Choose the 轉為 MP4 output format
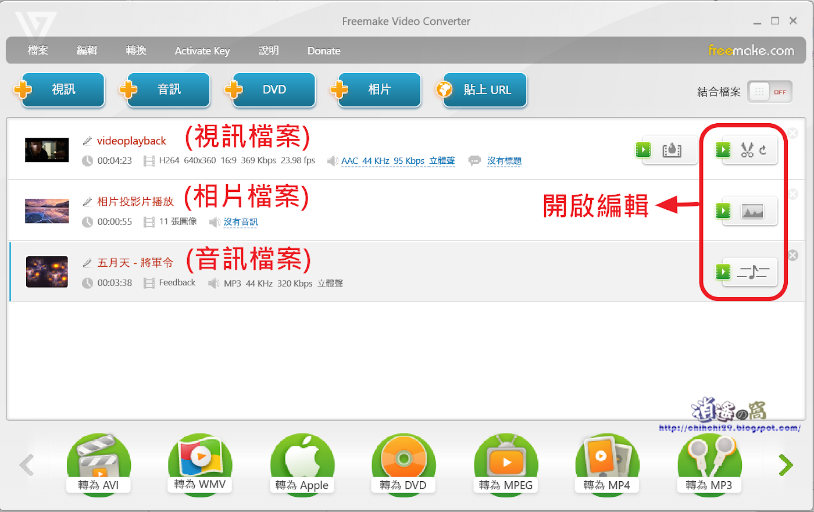Screen dimensions: 814x512 tap(607, 465)
